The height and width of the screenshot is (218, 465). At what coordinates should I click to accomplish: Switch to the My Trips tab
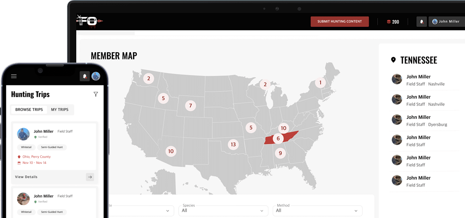[x=60, y=109]
